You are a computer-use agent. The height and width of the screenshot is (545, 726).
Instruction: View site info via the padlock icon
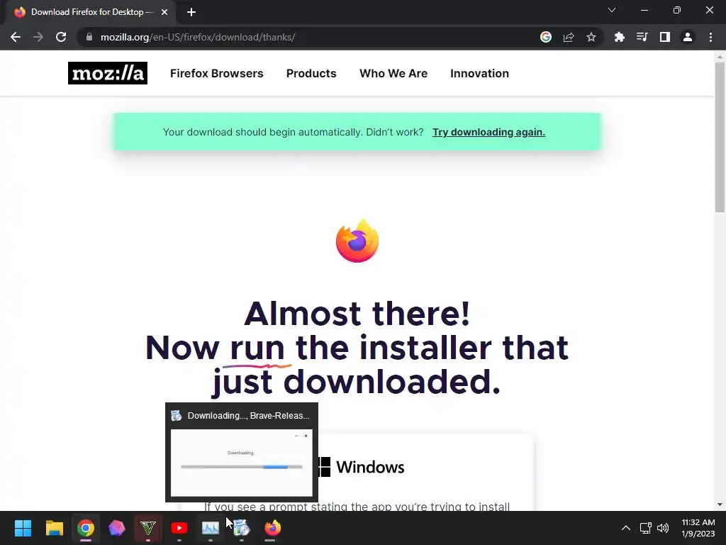pyautogui.click(x=89, y=37)
